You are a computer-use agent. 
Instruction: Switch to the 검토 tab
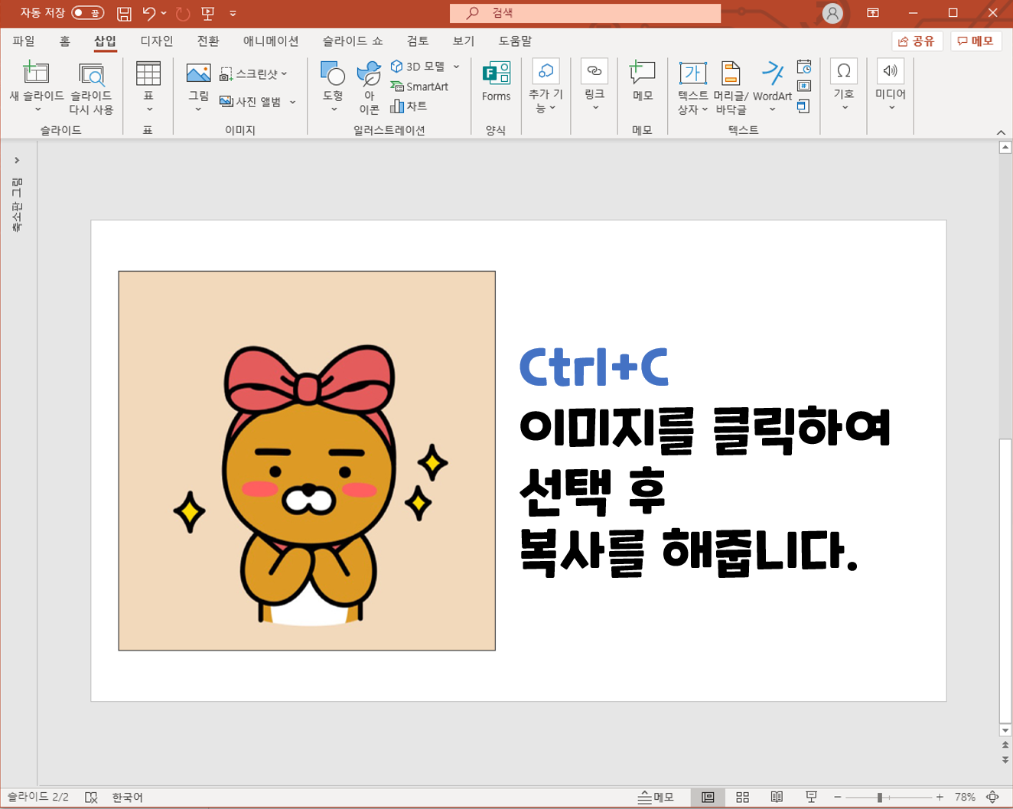(x=418, y=41)
